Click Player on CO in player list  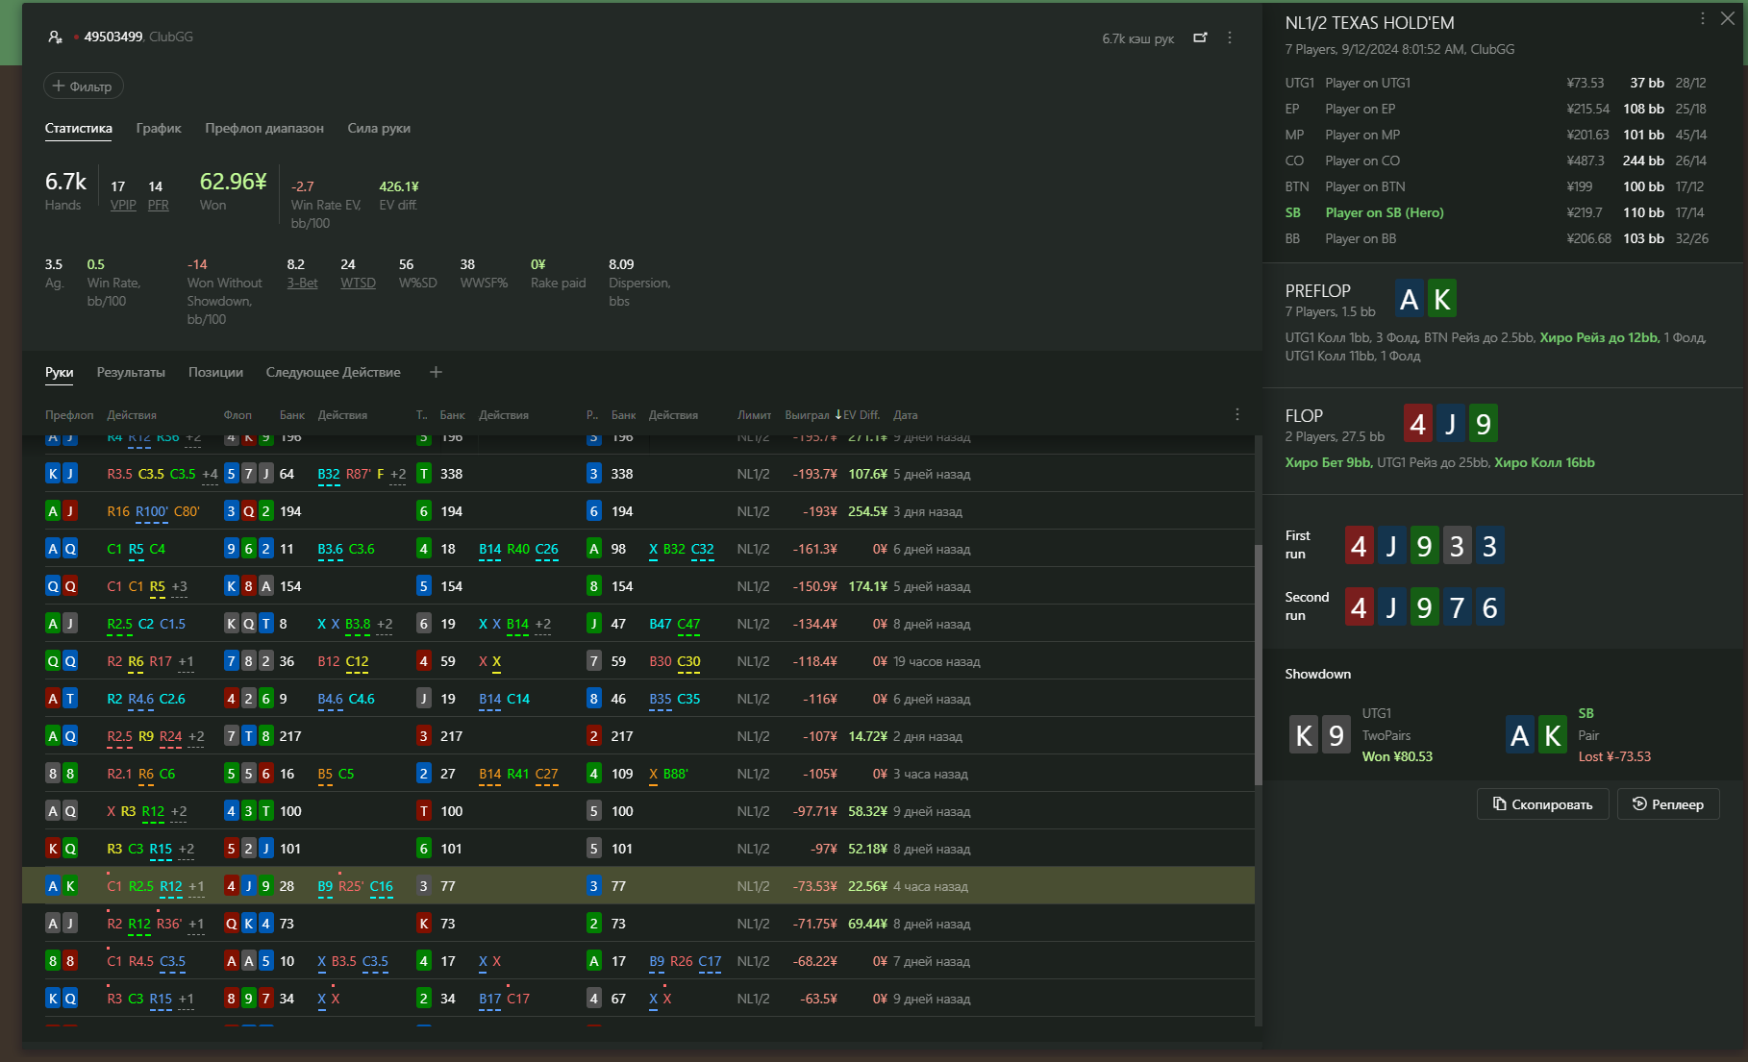click(1362, 161)
